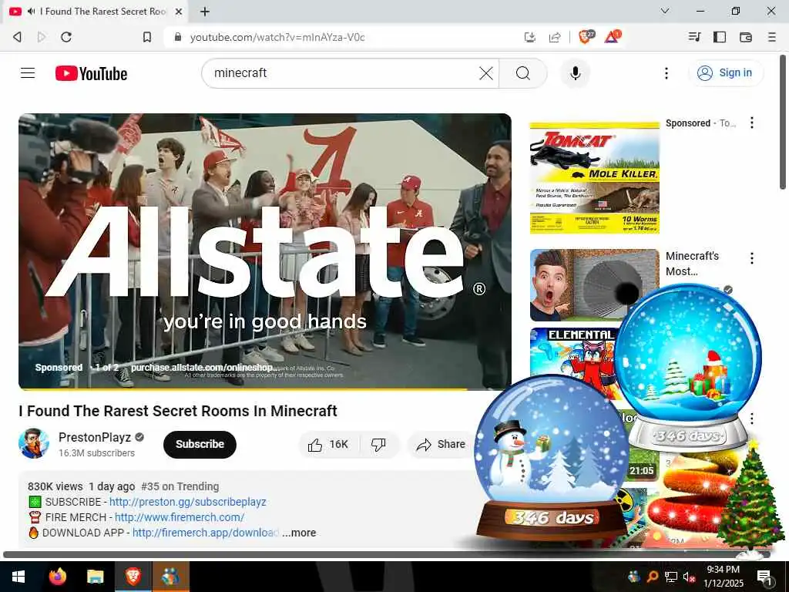Screen dimensions: 789x592
Task: Close the I Found The Rarest tab
Action: [179, 11]
